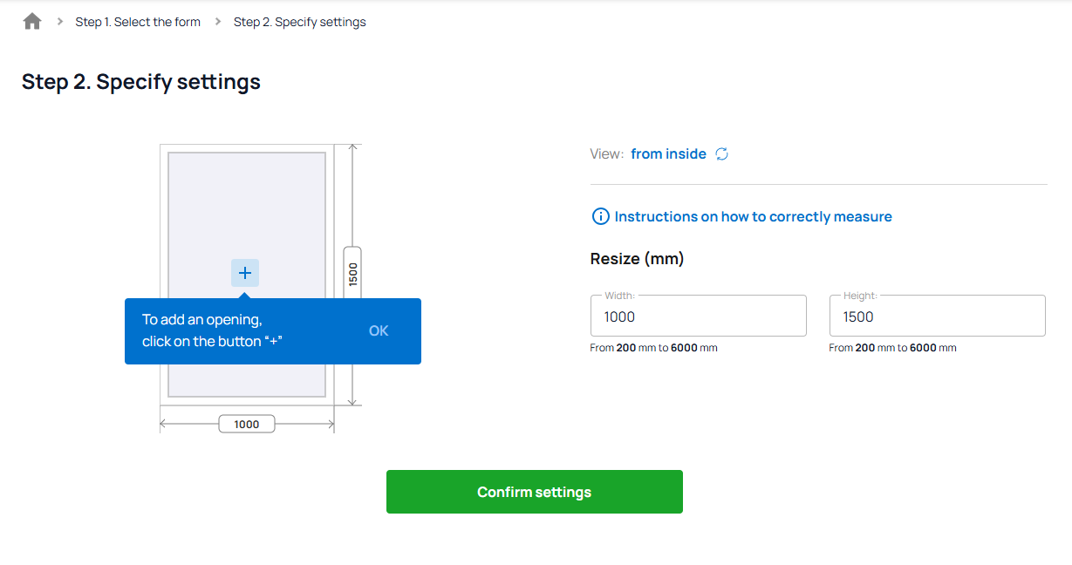Select the 'Step 2. Specify settings' breadcrumb
This screenshot has width=1072, height=565.
click(x=300, y=21)
